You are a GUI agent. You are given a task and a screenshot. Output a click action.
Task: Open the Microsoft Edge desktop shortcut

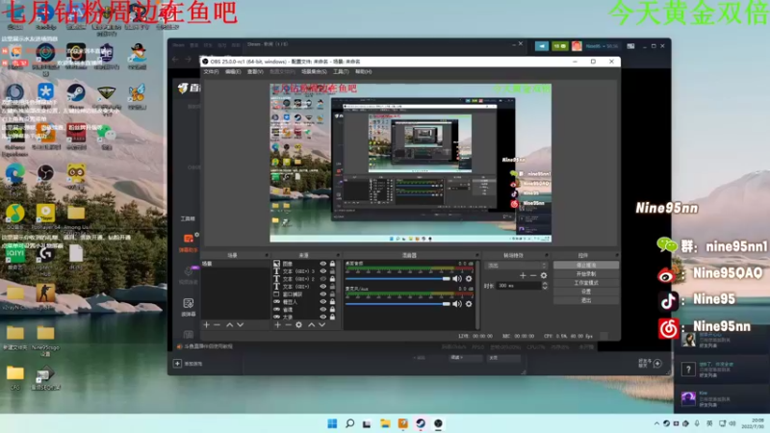coord(14,173)
